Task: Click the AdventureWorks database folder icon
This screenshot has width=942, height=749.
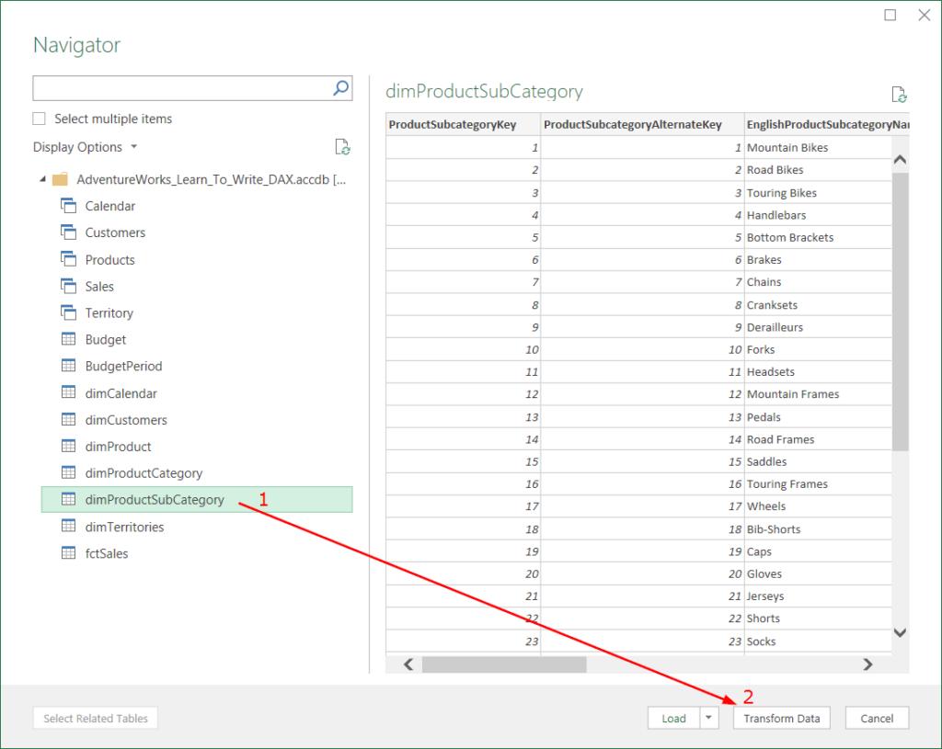Action: pyautogui.click(x=61, y=179)
